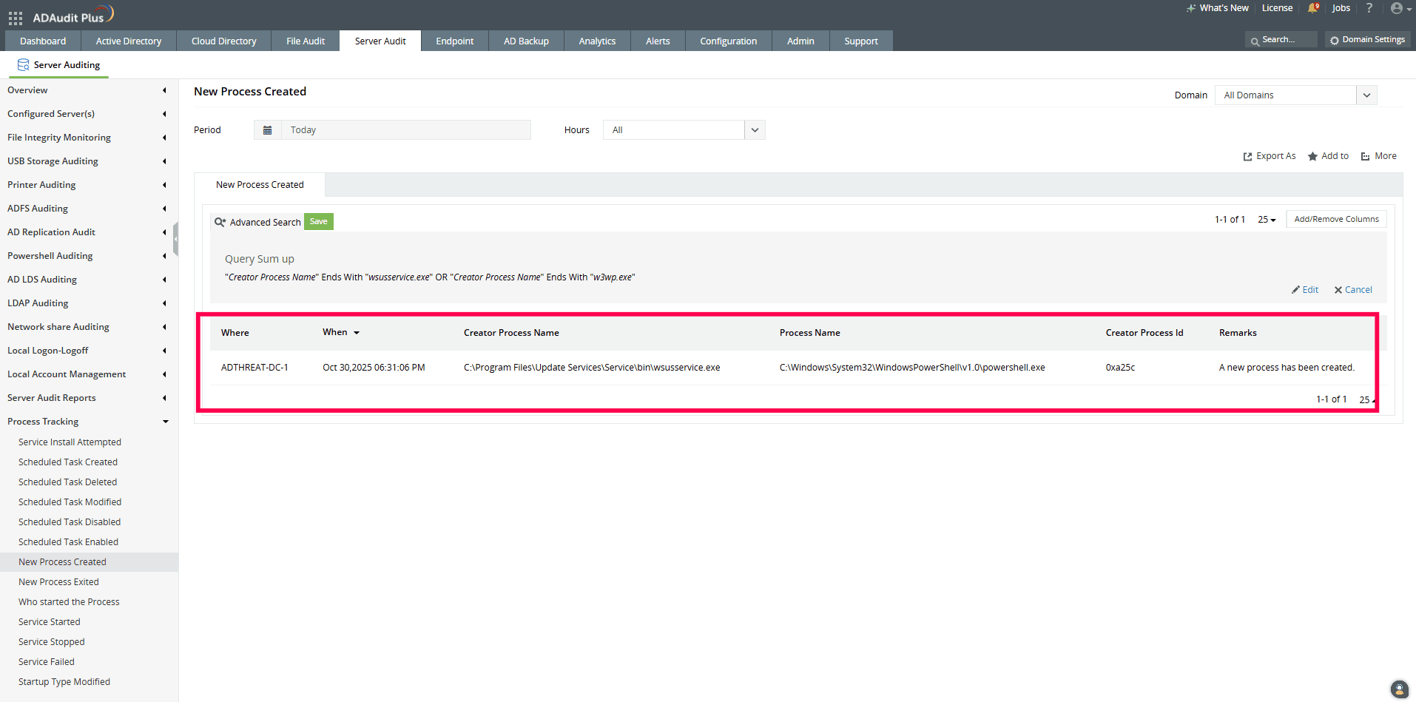Open the More options icon

1366,157
